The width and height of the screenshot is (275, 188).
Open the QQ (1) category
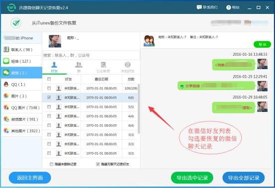click(21, 85)
